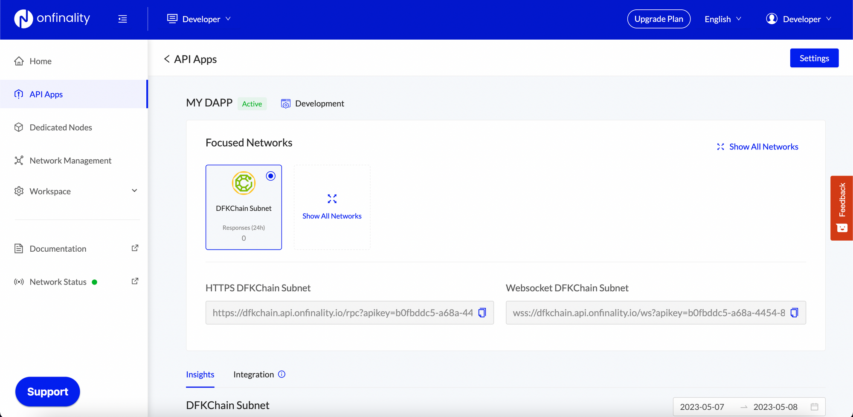Viewport: 853px width, 417px height.
Task: Click the Network Management nodes icon
Action: [x=19, y=161]
